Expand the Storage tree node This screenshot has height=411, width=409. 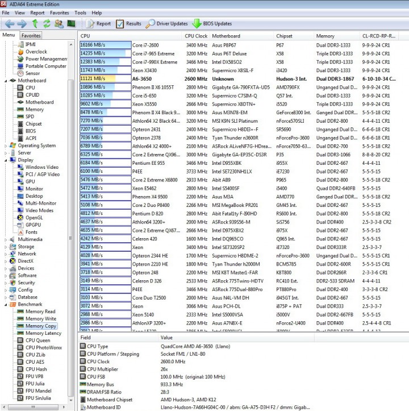(x=6, y=247)
